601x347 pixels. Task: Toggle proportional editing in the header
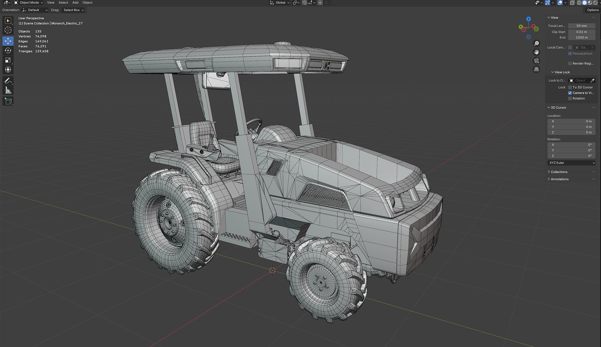pos(320,3)
